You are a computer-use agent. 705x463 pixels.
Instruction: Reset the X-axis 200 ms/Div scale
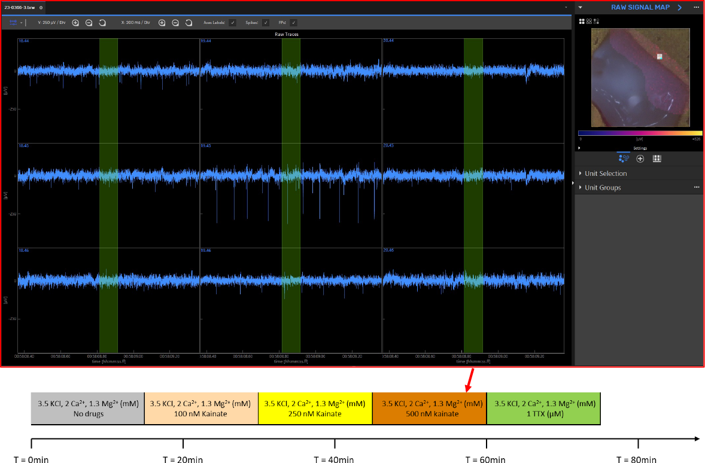[188, 22]
